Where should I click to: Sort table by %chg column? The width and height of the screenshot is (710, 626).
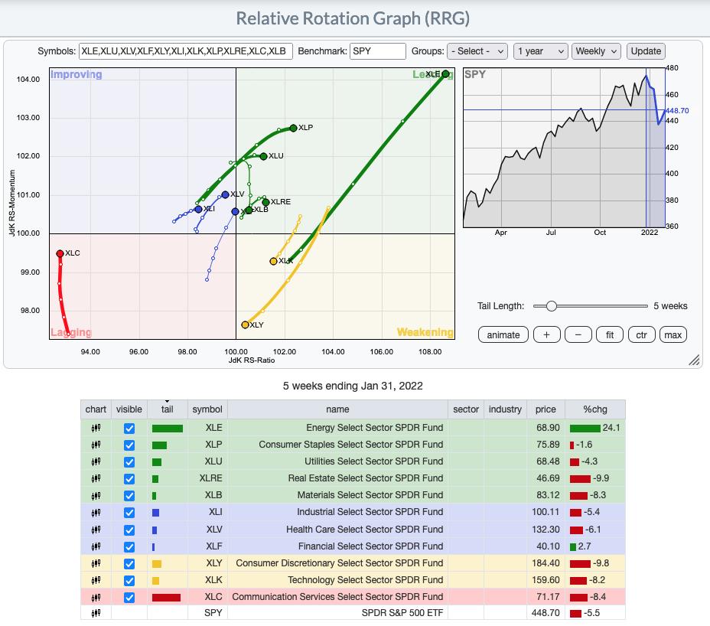595,409
